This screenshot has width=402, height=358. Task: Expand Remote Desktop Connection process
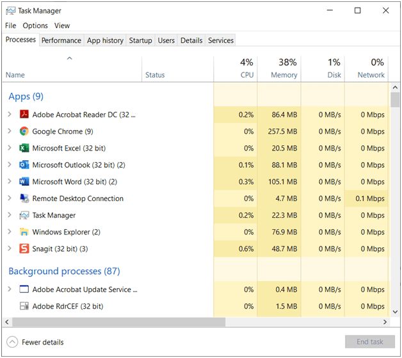click(10, 199)
